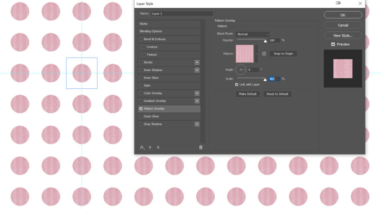Image resolution: width=381 pixels, height=209 pixels.
Task: Toggle the Preview checkbox
Action: click(x=333, y=44)
